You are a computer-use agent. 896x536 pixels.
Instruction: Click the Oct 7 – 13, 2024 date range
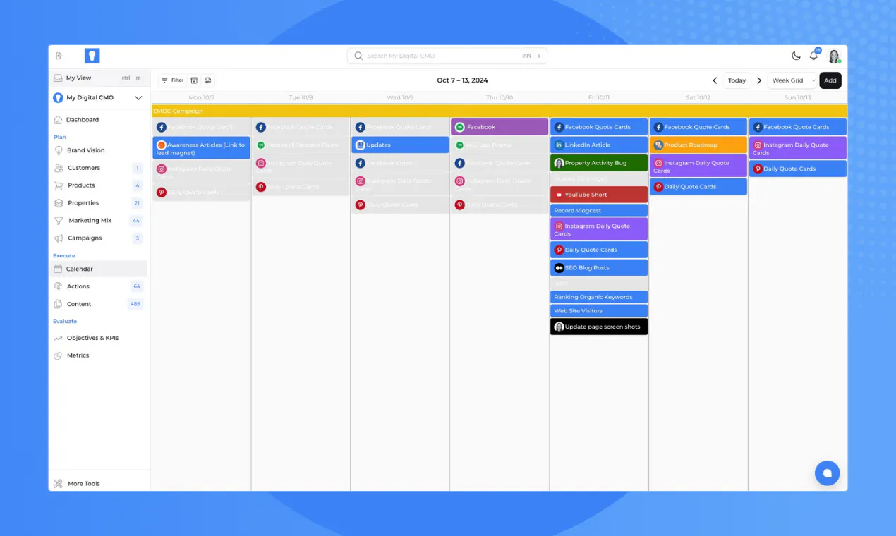pos(462,80)
